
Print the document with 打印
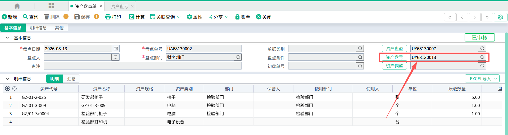113,17
